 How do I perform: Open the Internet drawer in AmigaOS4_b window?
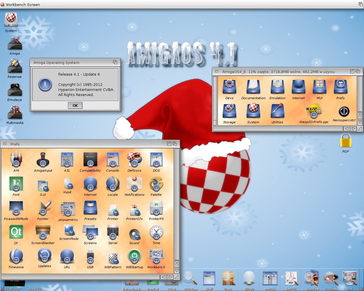298,87
